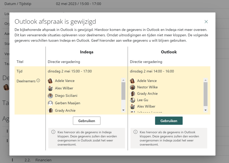Click info icon in the Indeqa hint box
The height and width of the screenshot is (163, 229).
(53, 132)
